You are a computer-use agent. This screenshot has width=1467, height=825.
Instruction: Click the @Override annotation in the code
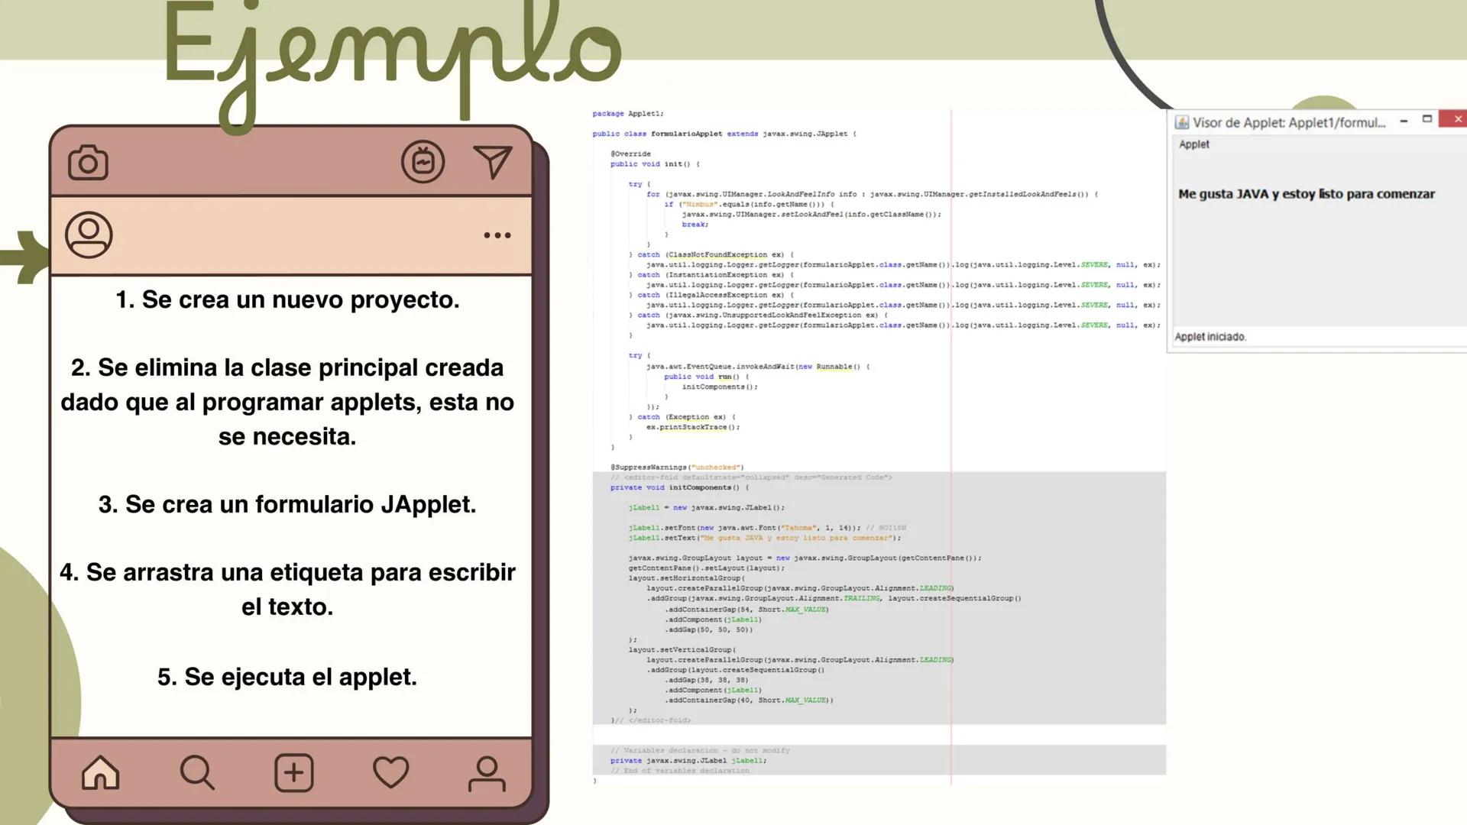(630, 154)
